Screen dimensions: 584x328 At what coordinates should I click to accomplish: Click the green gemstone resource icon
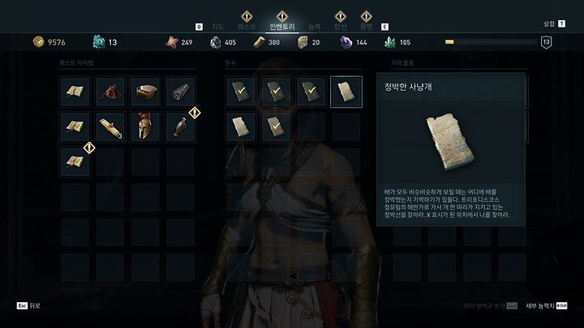click(x=389, y=42)
